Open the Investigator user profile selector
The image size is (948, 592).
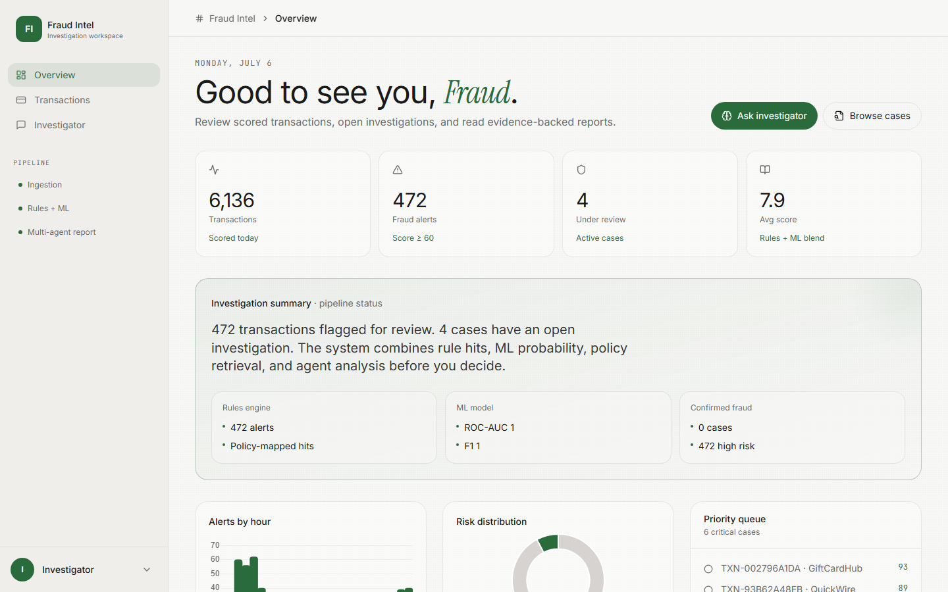tap(84, 570)
